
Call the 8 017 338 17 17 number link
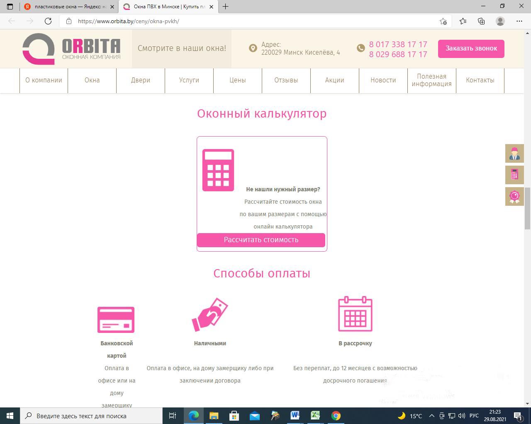point(398,44)
